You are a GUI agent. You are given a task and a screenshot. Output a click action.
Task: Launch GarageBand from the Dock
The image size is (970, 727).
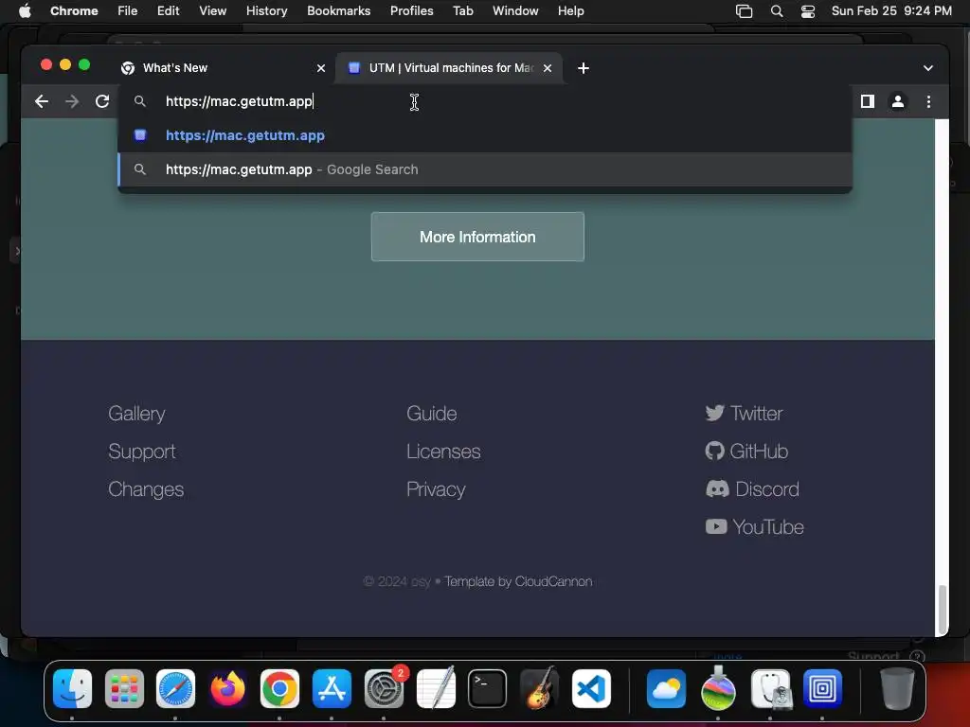539,688
